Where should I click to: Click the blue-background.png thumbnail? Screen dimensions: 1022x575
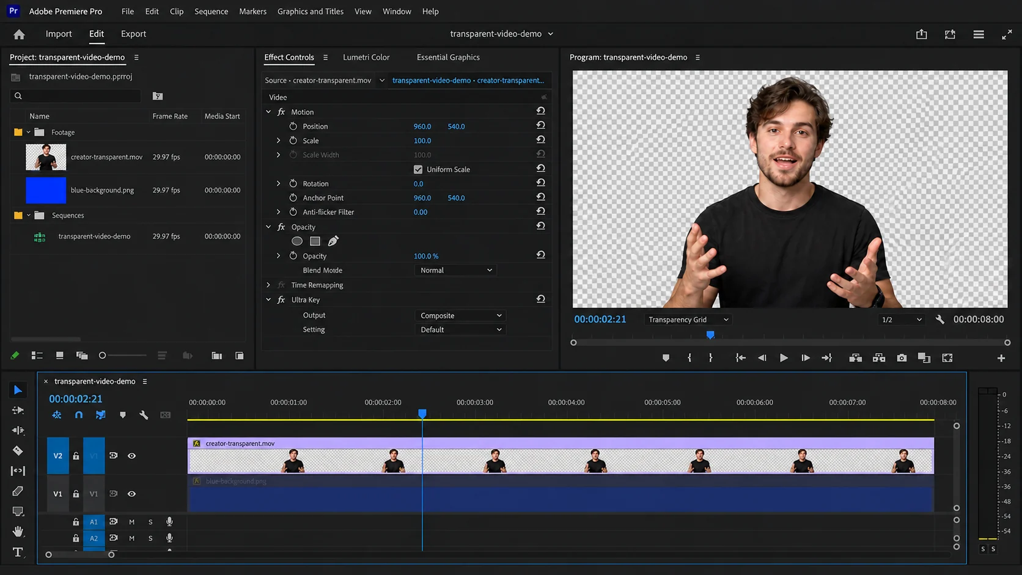pos(46,190)
